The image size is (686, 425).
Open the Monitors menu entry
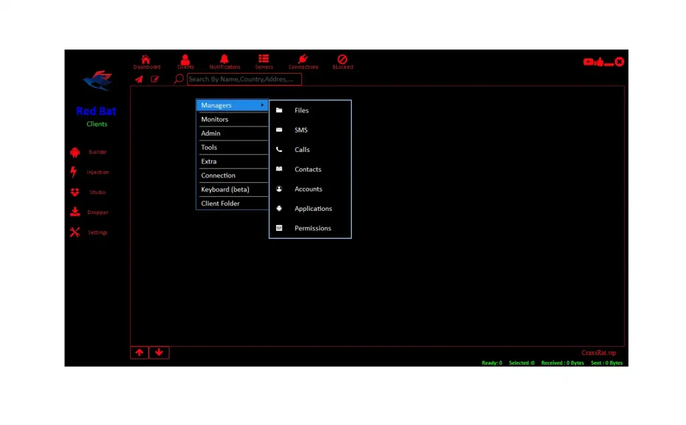click(216, 119)
